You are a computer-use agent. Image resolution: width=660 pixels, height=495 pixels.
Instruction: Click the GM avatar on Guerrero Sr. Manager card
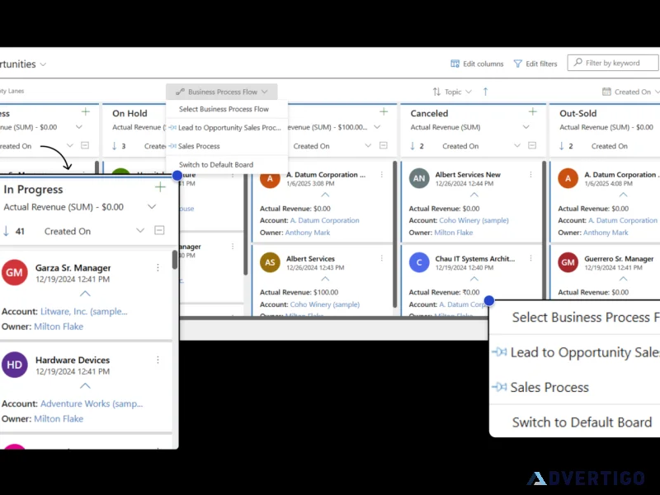[568, 262]
